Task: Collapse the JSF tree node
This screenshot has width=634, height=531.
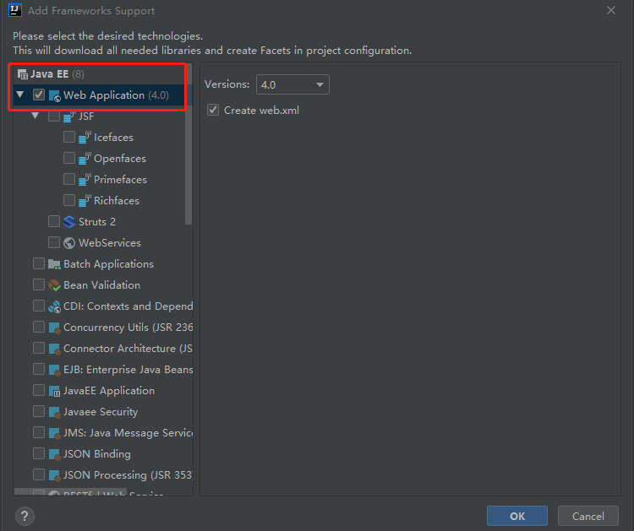Action: click(36, 116)
